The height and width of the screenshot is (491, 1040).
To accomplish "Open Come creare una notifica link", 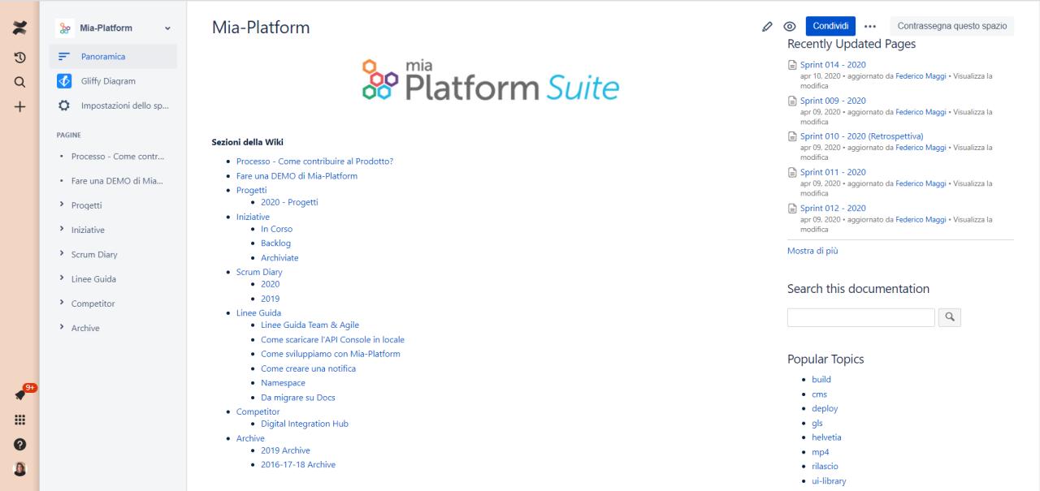I will 308,368.
